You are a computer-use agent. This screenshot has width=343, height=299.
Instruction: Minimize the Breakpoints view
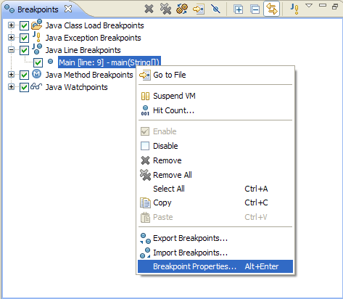(323, 5)
